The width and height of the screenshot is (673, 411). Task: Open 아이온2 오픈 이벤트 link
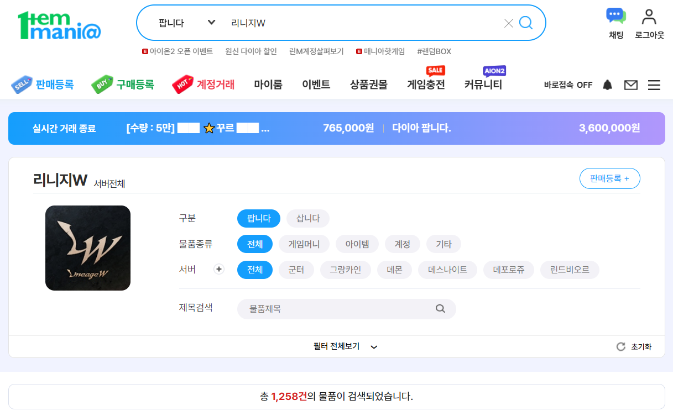178,51
